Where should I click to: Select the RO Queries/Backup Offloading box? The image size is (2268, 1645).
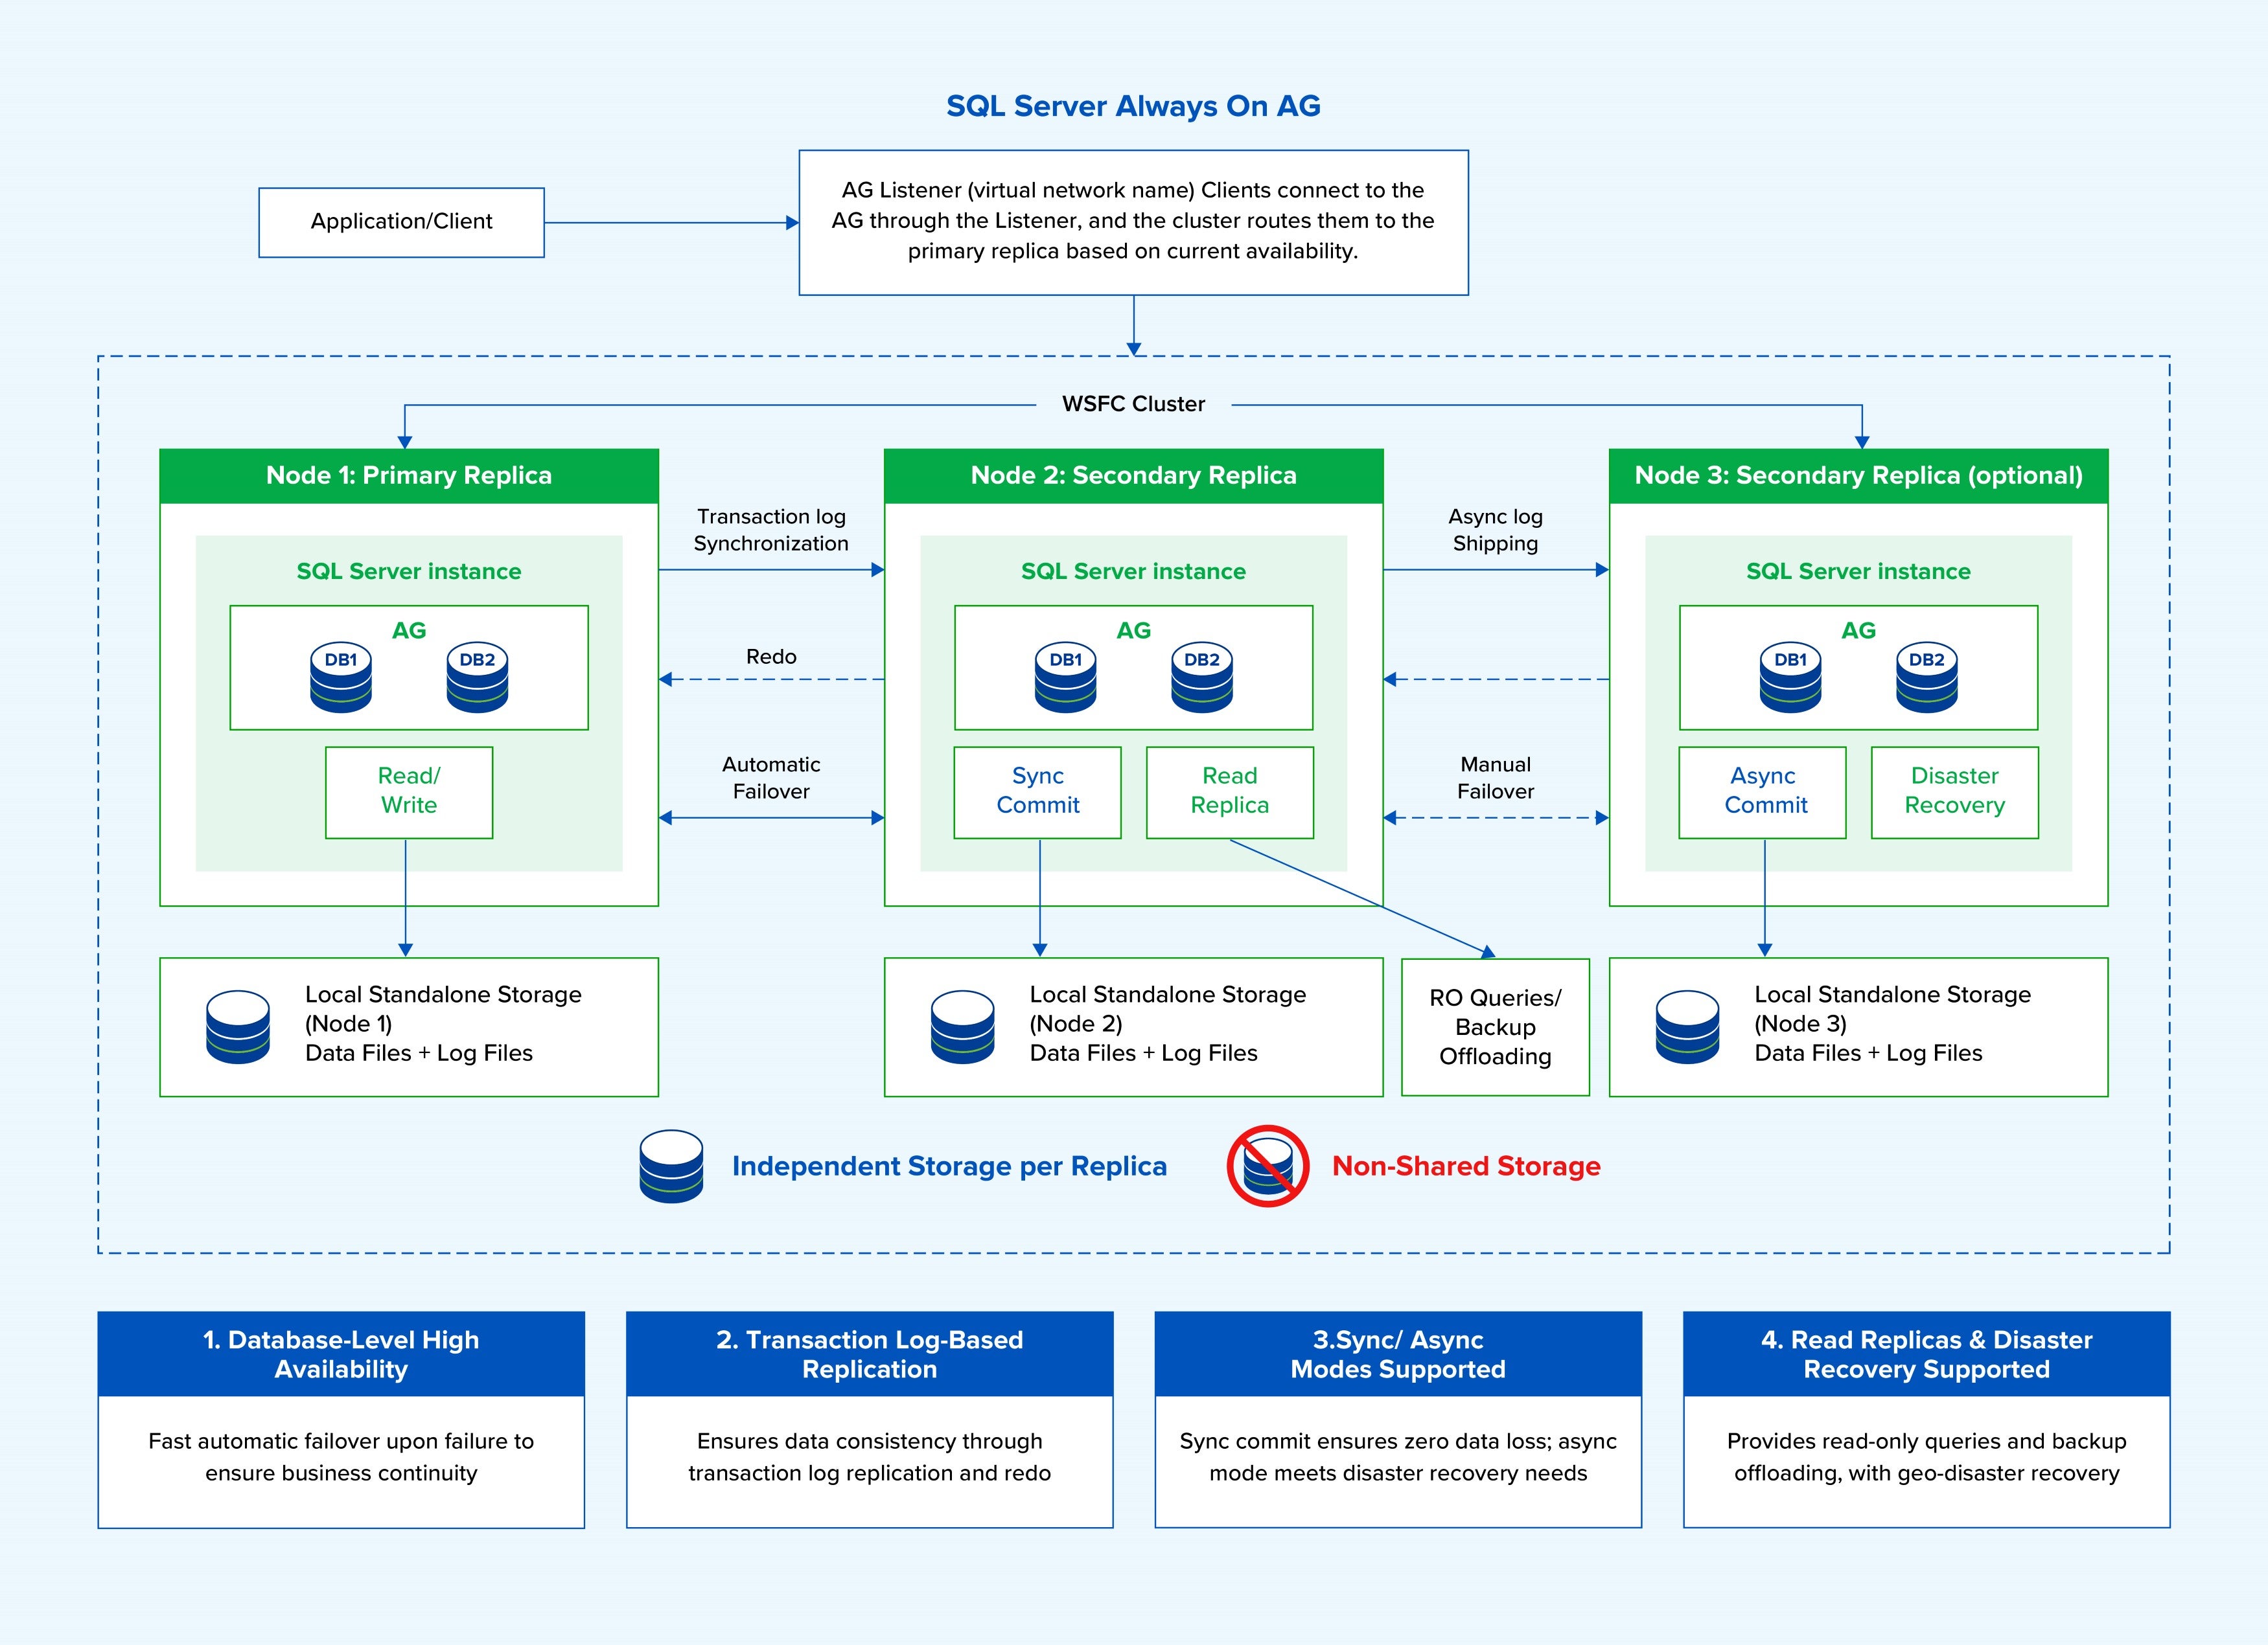[x=1496, y=1027]
